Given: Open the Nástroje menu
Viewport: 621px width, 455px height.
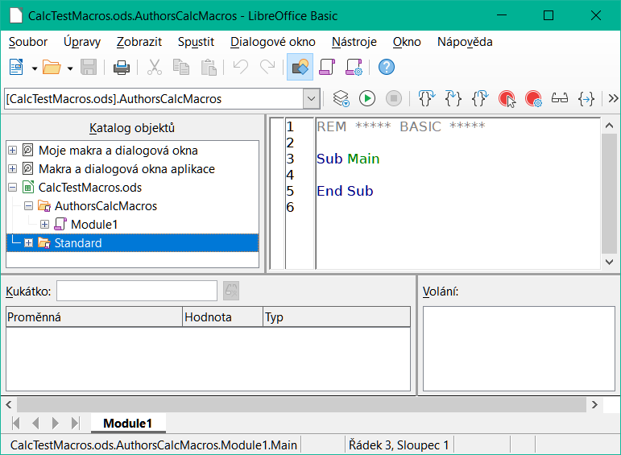Looking at the screenshot, I should tap(354, 42).
